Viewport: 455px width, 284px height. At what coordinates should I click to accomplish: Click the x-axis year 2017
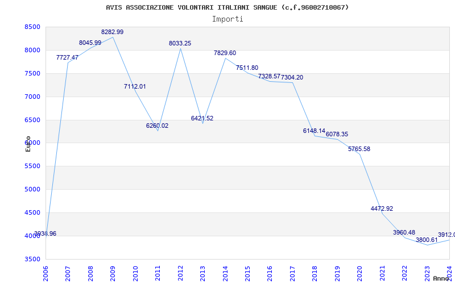coord(292,274)
